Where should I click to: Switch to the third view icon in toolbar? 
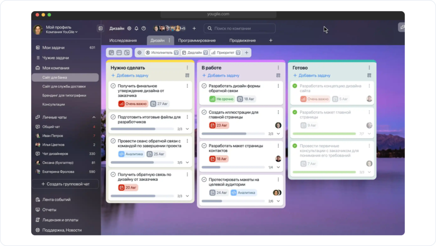[x=127, y=52]
